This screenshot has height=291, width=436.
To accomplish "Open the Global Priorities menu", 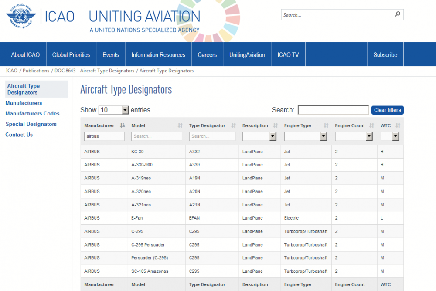I will click(71, 55).
